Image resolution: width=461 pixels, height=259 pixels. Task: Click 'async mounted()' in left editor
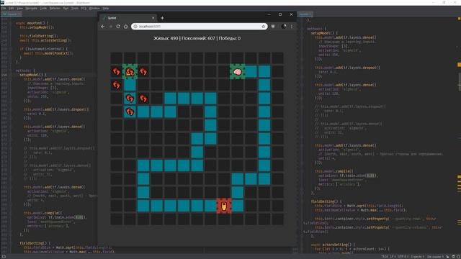[x=32, y=23]
